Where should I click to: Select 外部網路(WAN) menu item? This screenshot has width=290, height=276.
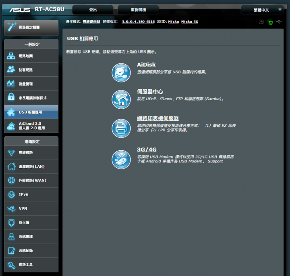(31, 180)
